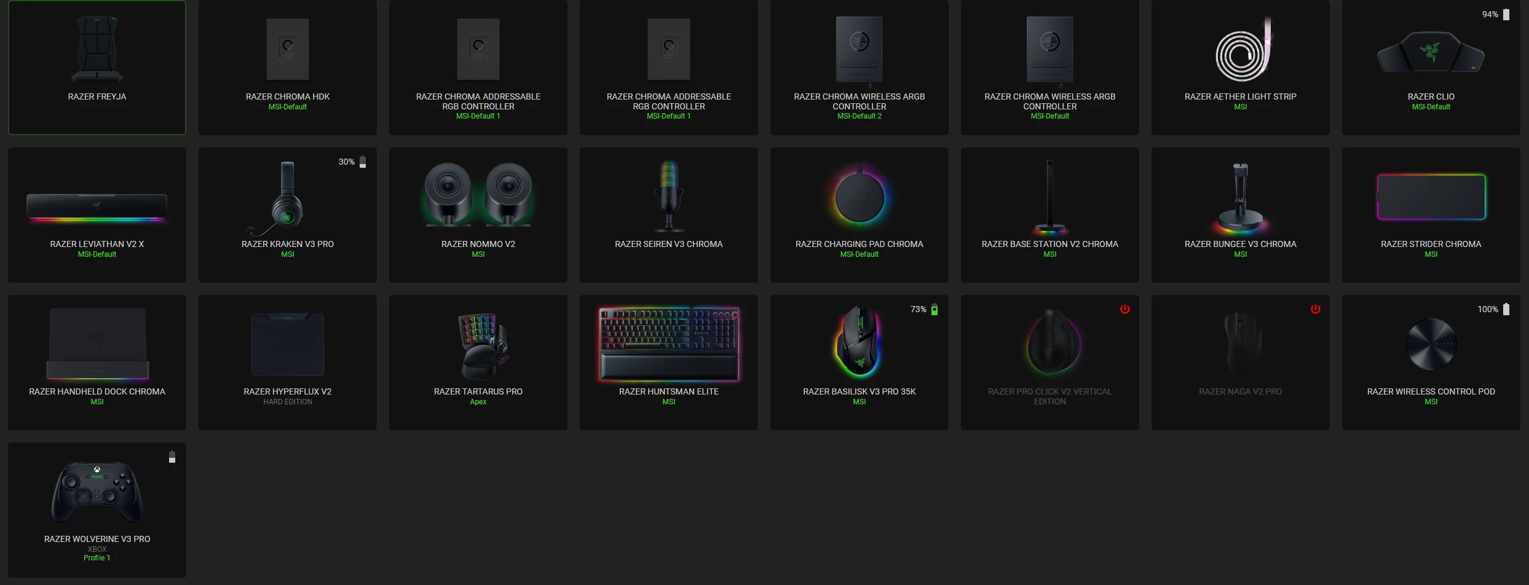Click the Wireless Control Pod 100% battery icon
Image resolution: width=1529 pixels, height=585 pixels.
click(1506, 310)
